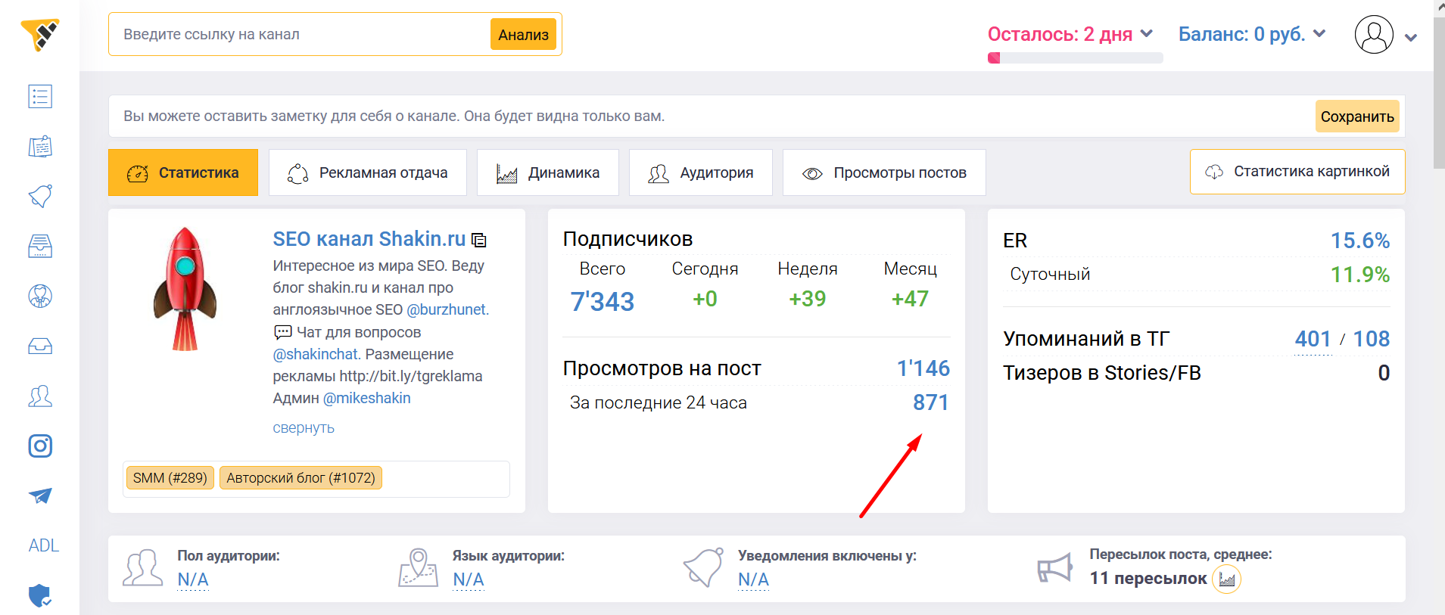Click the Авторский блог (#1072) tag
1445x615 pixels.
tap(301, 478)
